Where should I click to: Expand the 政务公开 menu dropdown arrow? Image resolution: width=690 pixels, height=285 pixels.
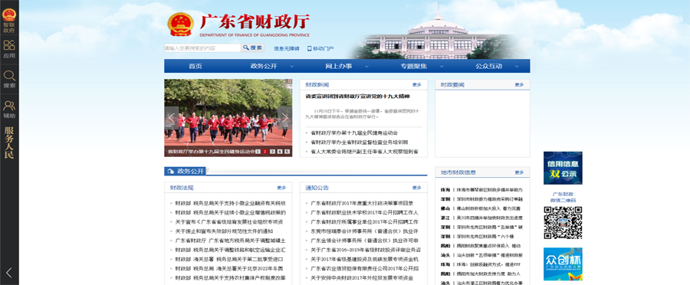292,67
